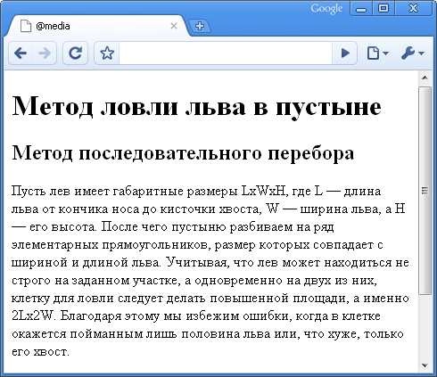Image resolution: width=437 pixels, height=377 pixels.
Task: Maximize the browser window
Action: 383,8
